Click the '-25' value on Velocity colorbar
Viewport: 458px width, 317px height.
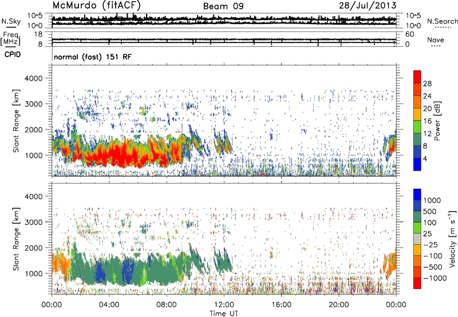pyautogui.click(x=431, y=245)
